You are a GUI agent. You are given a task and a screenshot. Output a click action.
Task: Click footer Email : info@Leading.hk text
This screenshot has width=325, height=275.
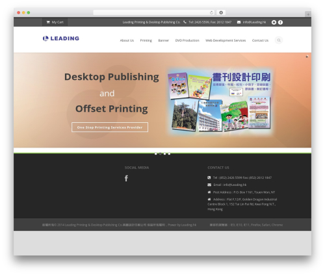point(230,185)
